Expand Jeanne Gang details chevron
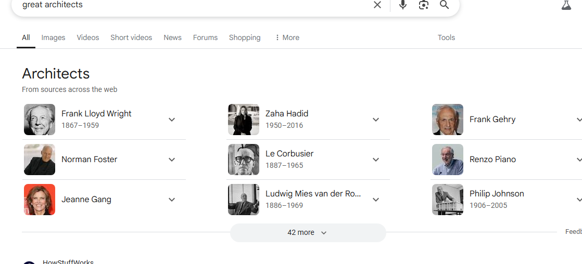 pyautogui.click(x=171, y=200)
